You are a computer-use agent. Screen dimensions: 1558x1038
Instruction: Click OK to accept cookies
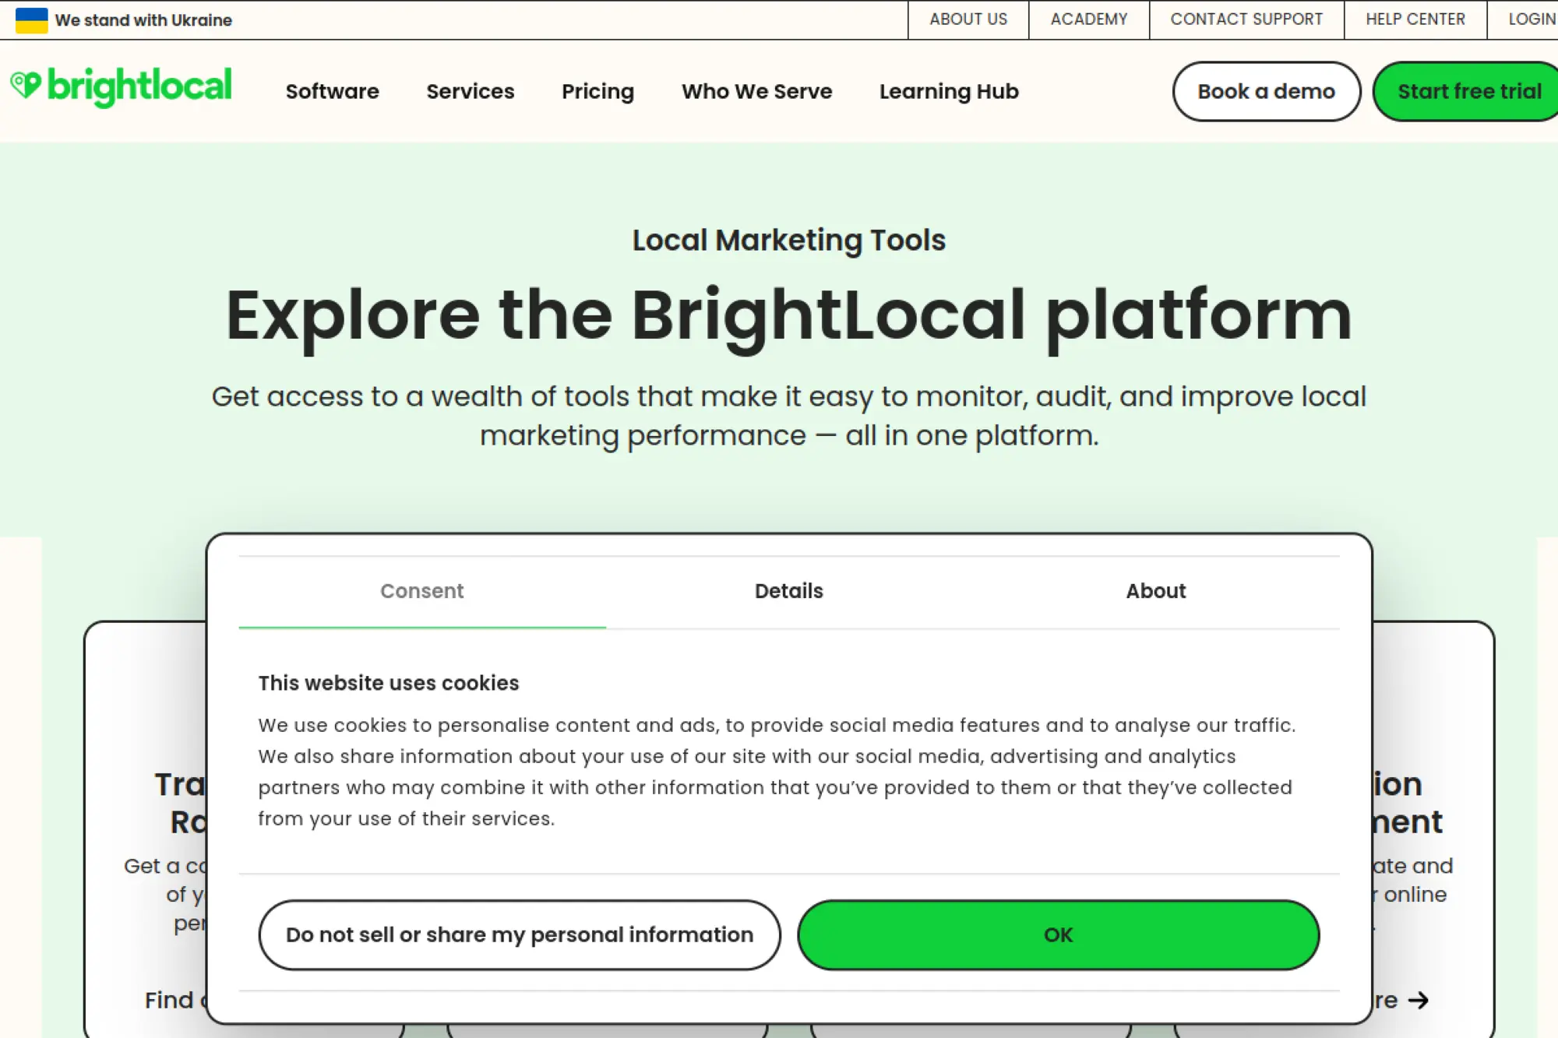tap(1056, 934)
